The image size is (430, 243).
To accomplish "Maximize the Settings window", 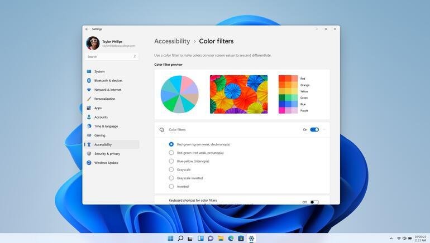I will [x=326, y=29].
